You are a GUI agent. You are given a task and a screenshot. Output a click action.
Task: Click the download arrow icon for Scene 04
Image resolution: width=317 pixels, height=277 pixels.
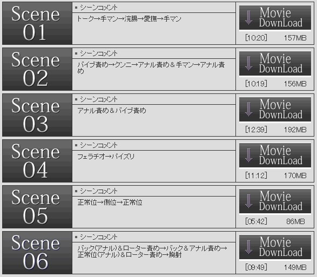point(248,156)
